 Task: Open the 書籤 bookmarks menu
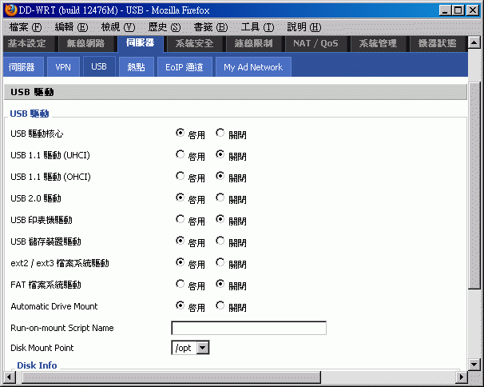210,27
